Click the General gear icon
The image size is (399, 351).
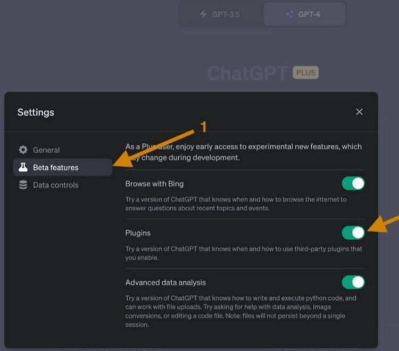(x=23, y=150)
